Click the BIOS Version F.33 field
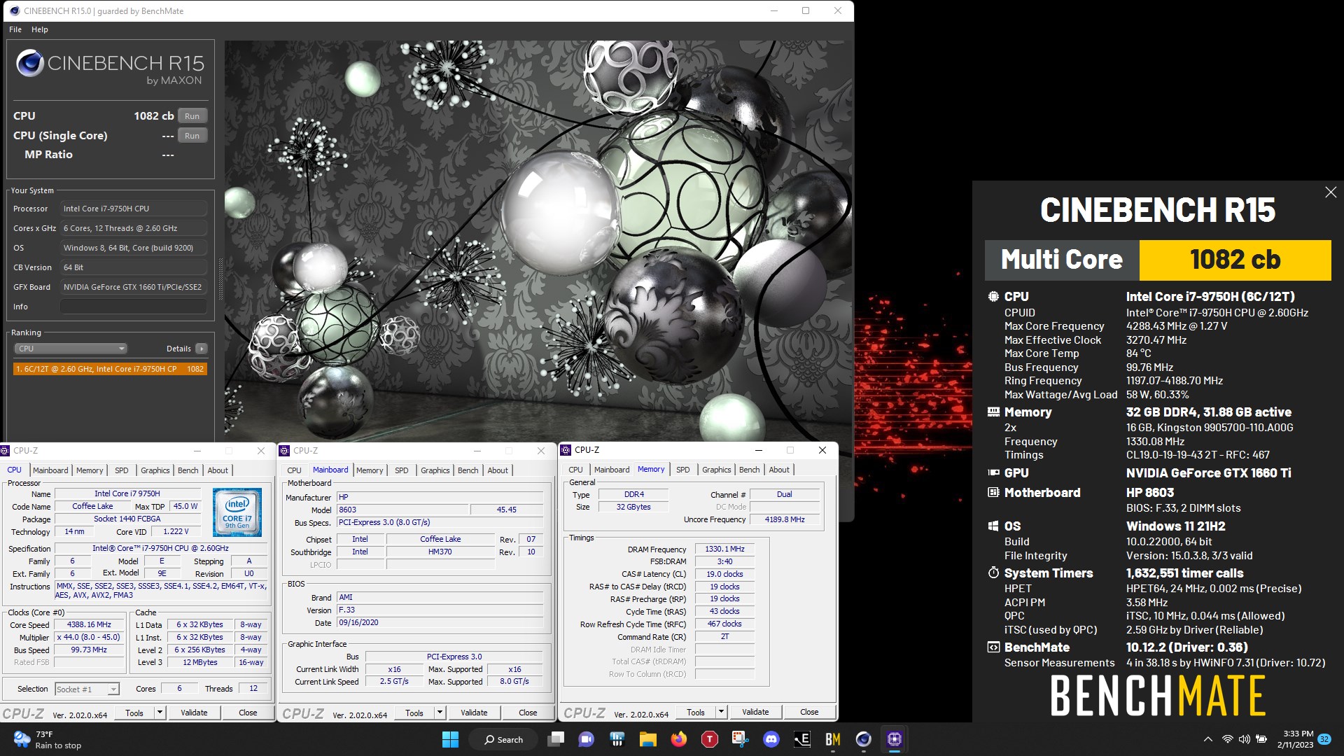 click(x=440, y=610)
